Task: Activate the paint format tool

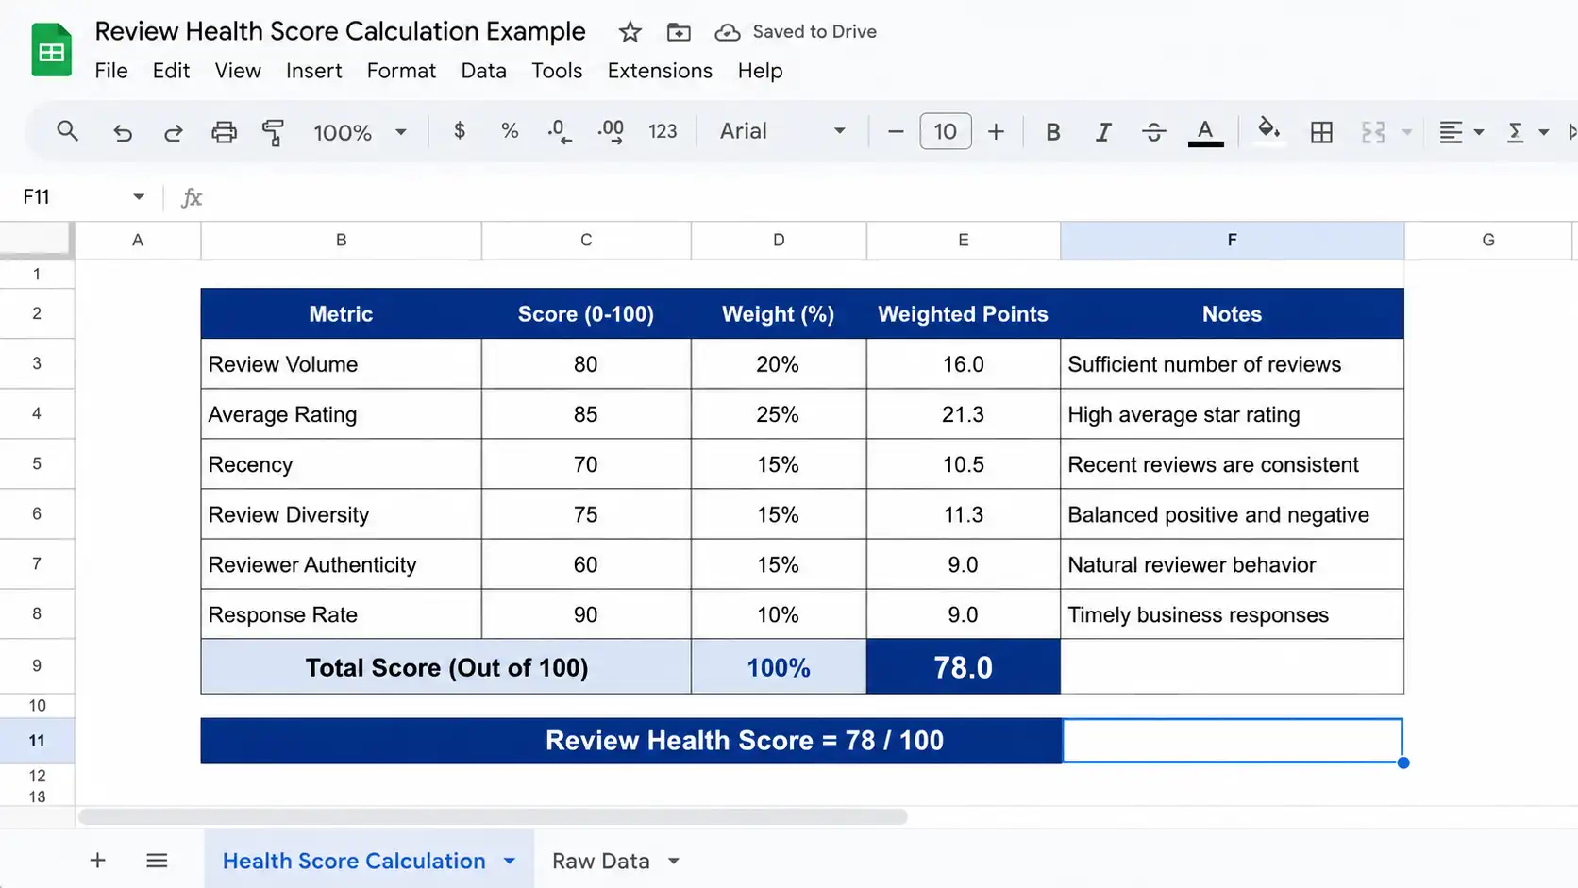Action: tap(274, 132)
